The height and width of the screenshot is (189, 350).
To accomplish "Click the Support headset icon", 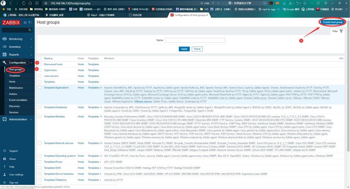I will (x=4, y=151).
